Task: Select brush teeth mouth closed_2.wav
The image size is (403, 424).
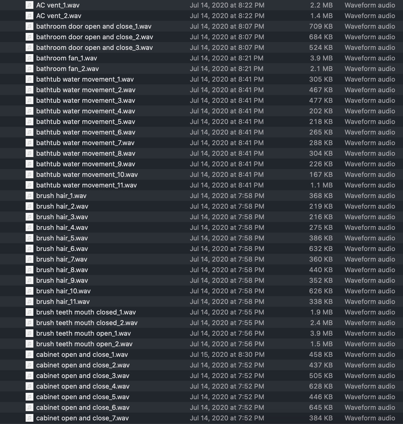Action: 87,323
